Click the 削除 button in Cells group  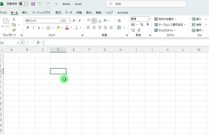(x=197, y=25)
